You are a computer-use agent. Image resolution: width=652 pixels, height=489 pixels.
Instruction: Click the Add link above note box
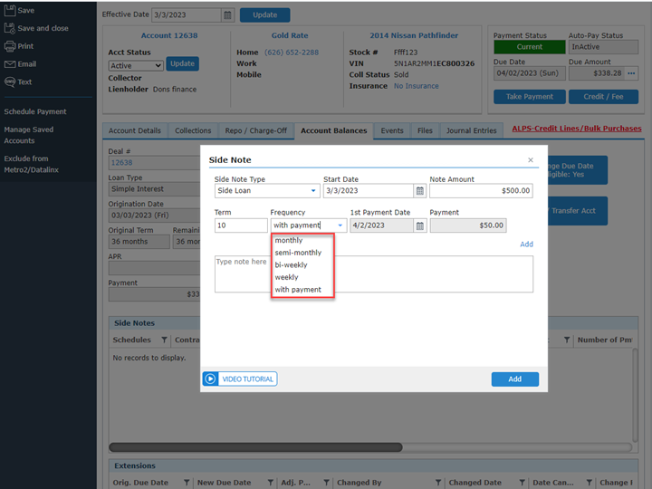pos(526,244)
